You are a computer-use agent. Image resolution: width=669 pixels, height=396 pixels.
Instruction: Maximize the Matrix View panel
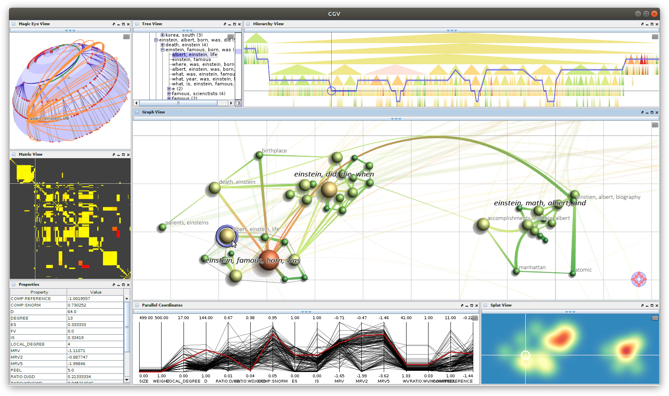click(x=123, y=154)
